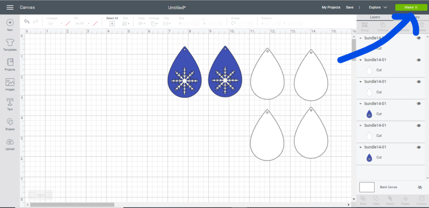Click the vertical canvas scrollbar thumb

(353, 50)
